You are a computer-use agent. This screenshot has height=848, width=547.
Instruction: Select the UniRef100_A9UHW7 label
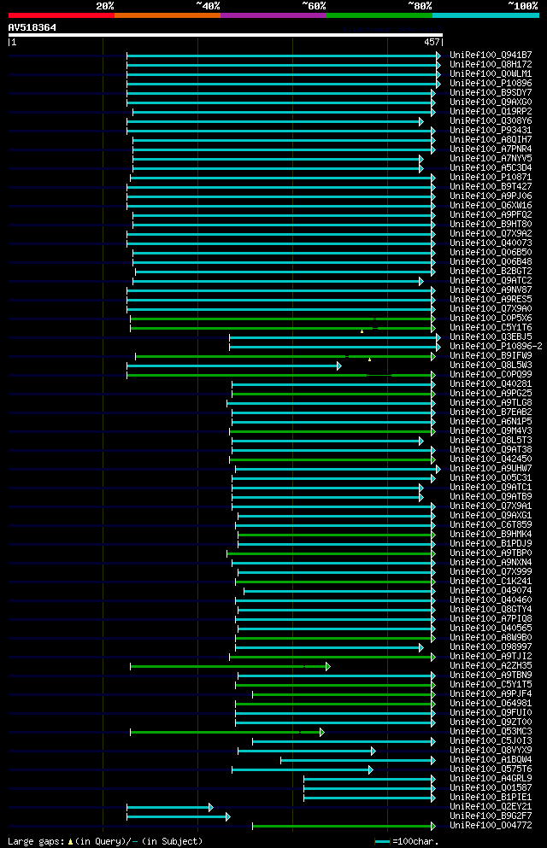pos(491,468)
